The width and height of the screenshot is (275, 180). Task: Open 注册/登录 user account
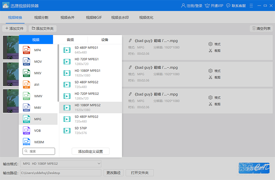pos(191,5)
